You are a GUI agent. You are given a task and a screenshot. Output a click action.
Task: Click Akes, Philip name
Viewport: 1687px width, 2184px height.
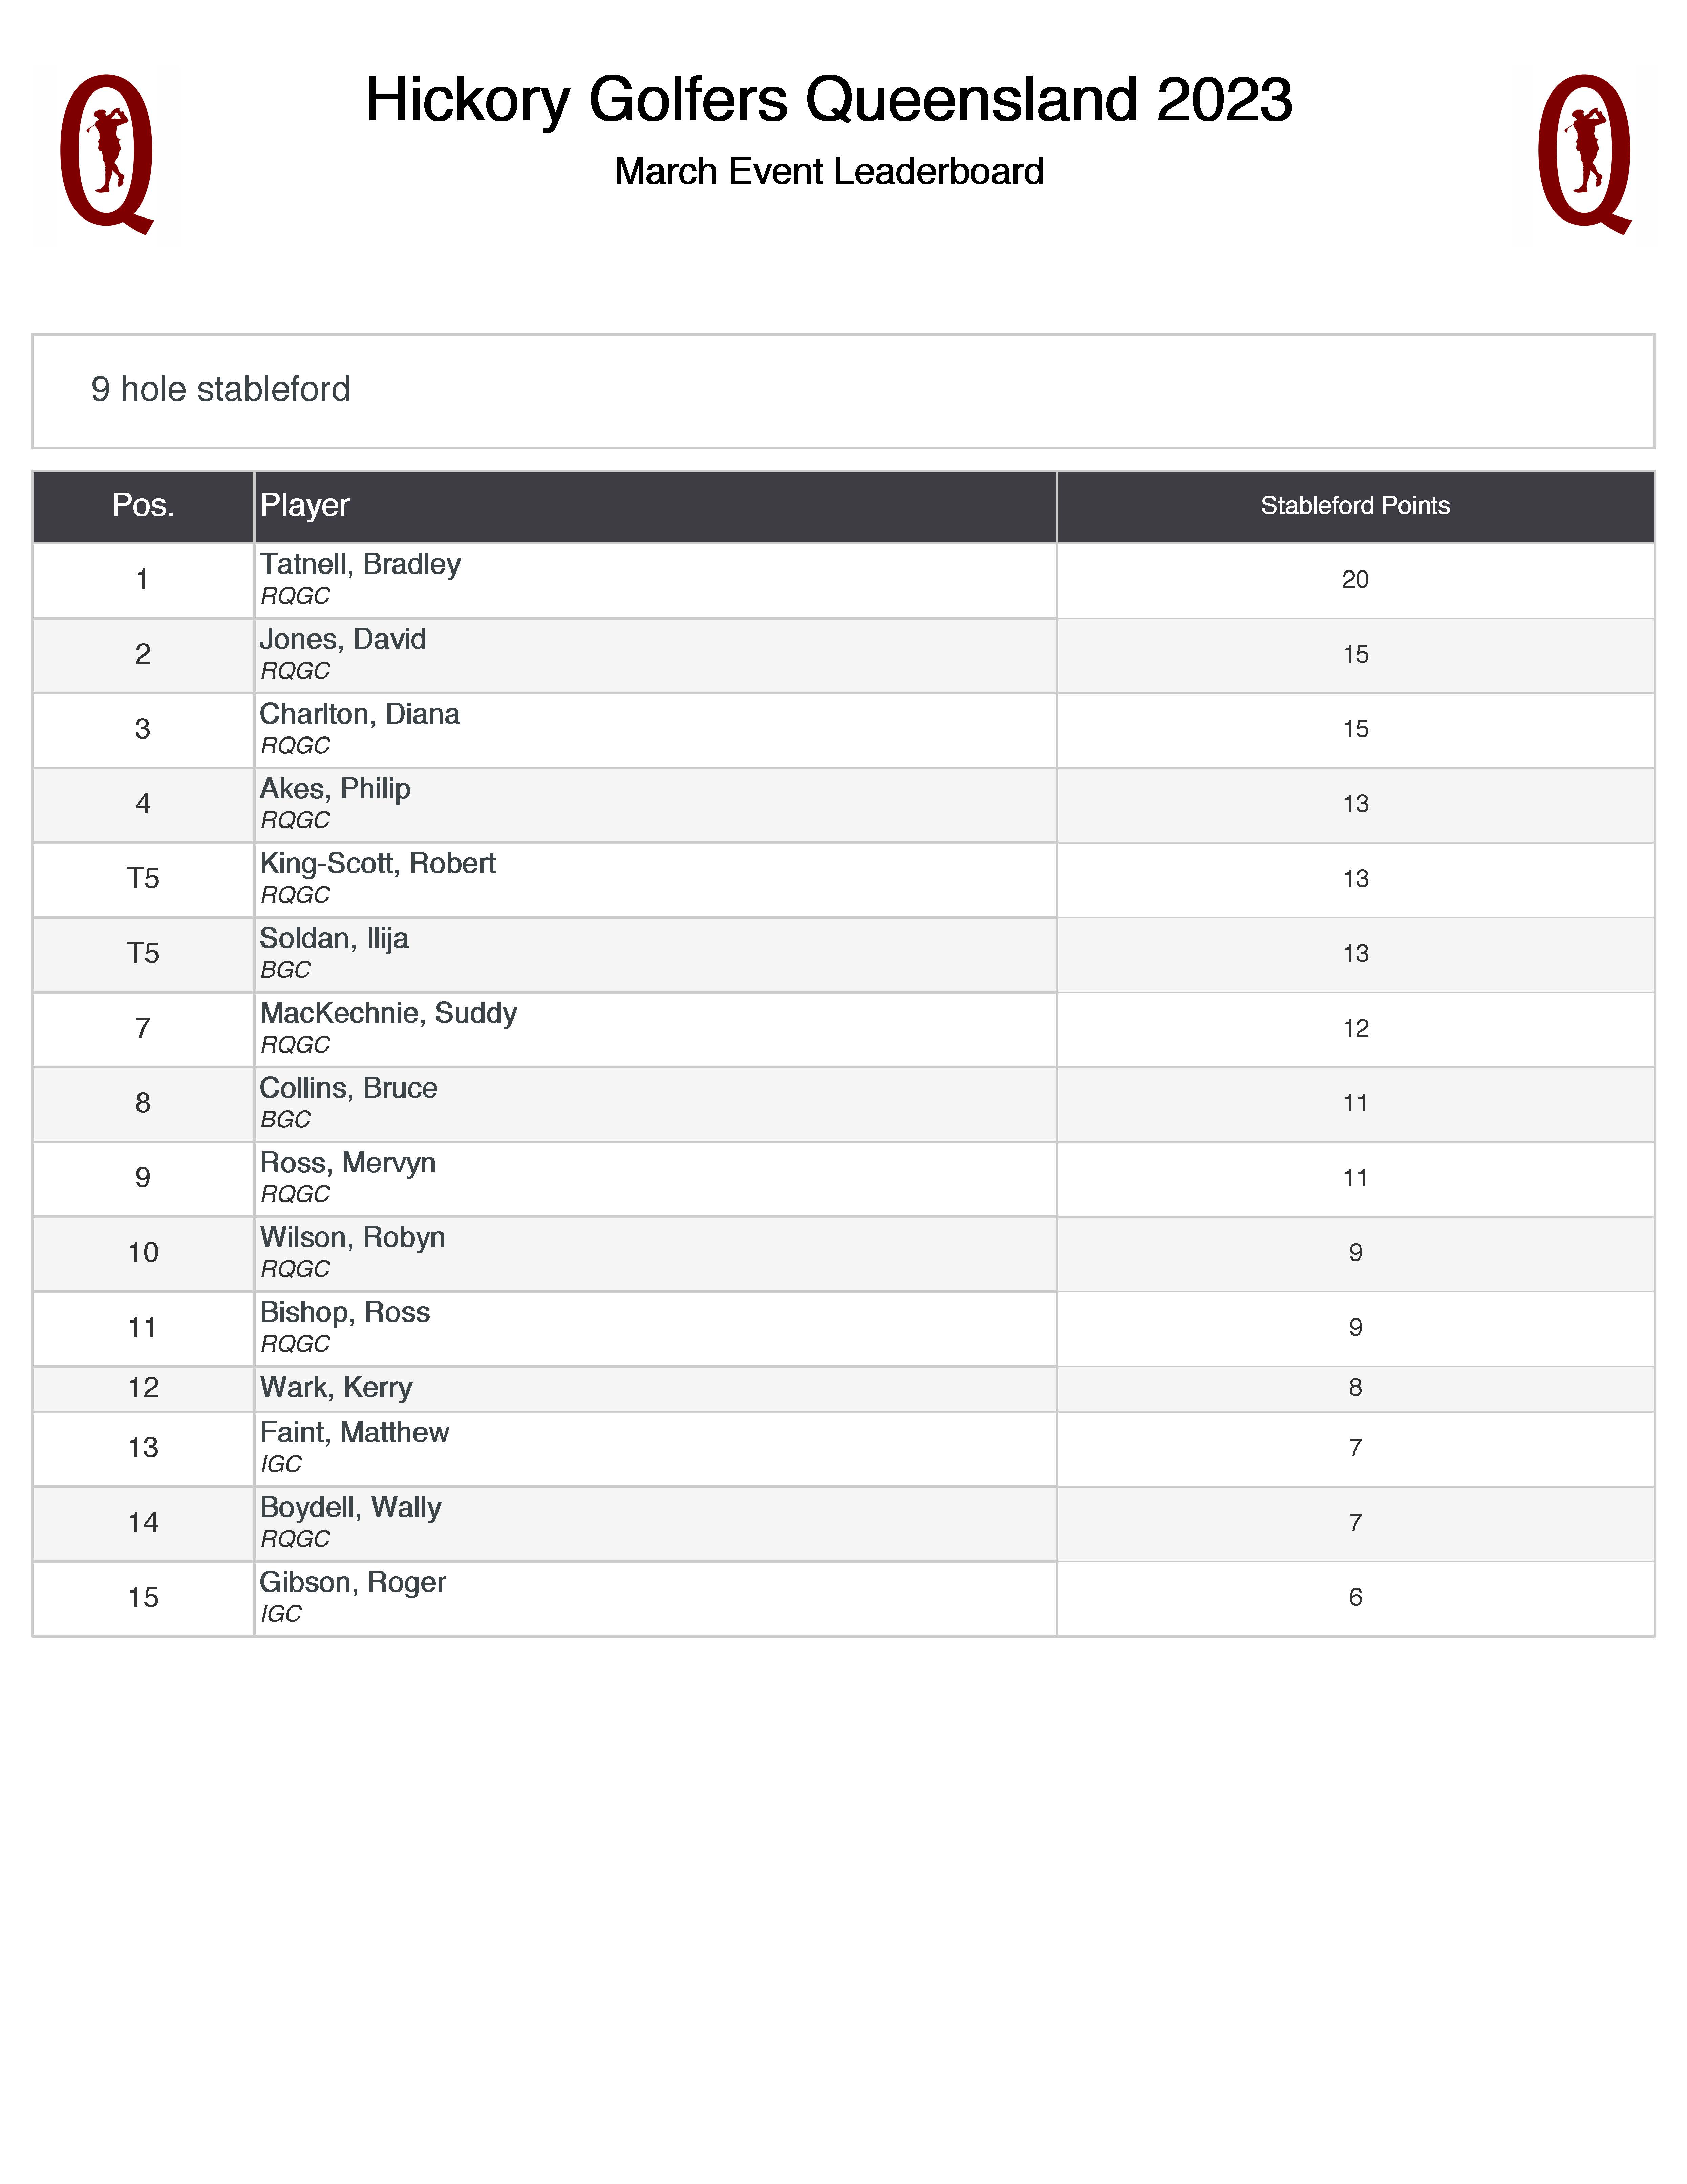pos(335,789)
